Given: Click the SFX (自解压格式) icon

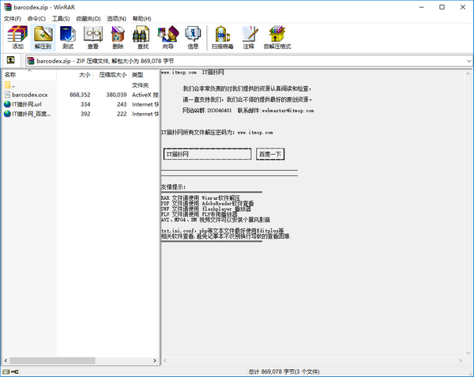Looking at the screenshot, I should pos(277,37).
